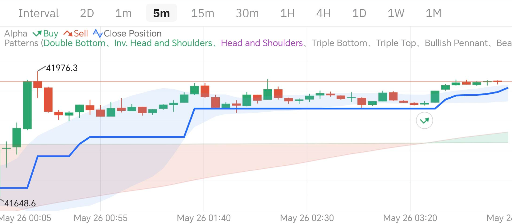Viewport: 512px width, 224px height.
Task: Click the green Buy arrow legend icon
Action: tap(37, 34)
